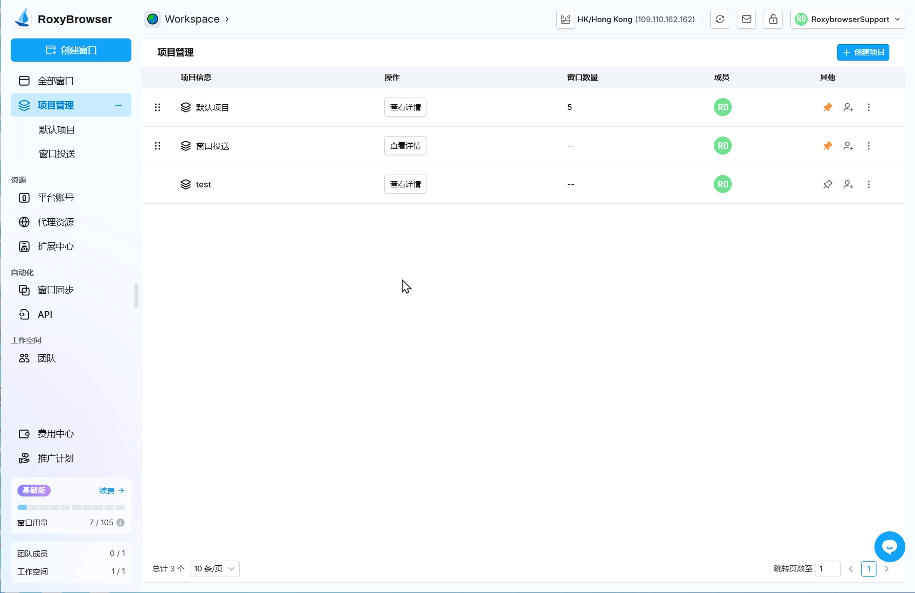915x593 pixels.
Task: Go to 窗口同步 in the sidebar
Action: 55,290
